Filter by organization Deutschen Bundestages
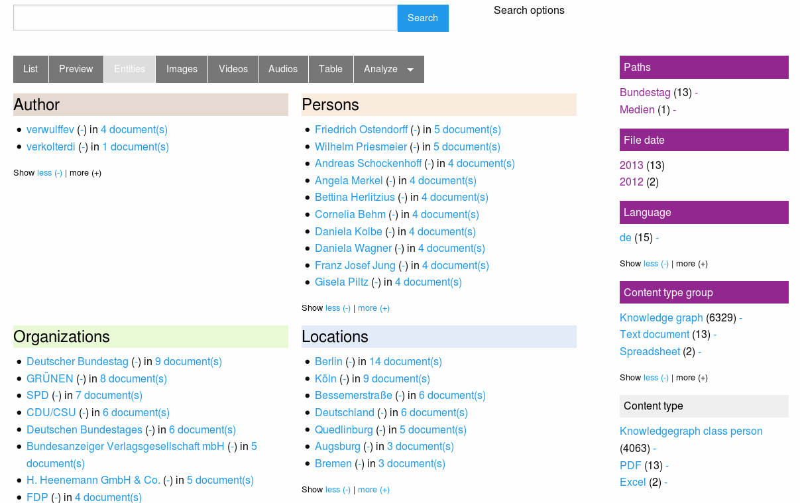The image size is (800, 503). [x=84, y=429]
